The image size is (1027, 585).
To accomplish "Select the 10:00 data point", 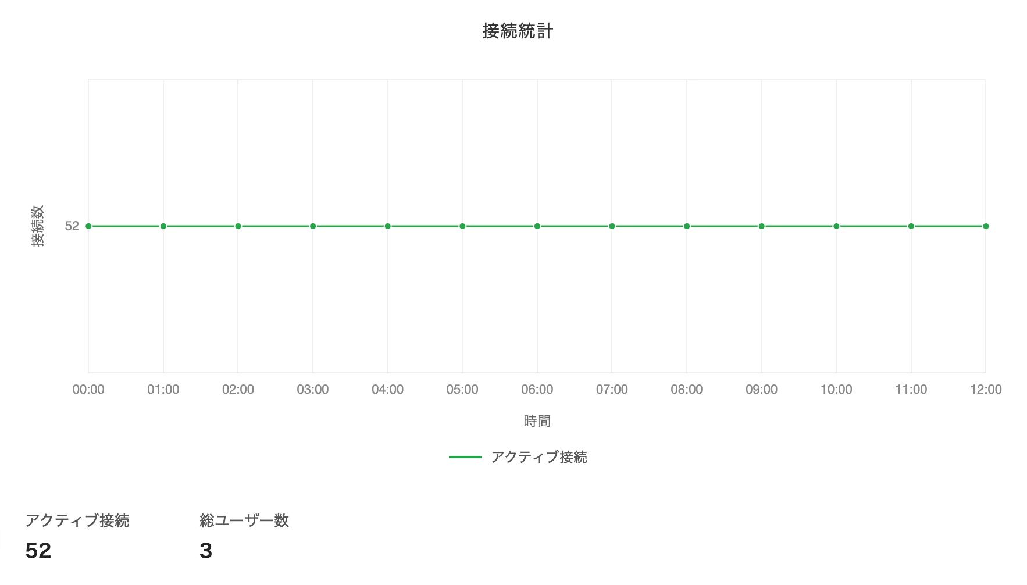I will click(x=836, y=226).
